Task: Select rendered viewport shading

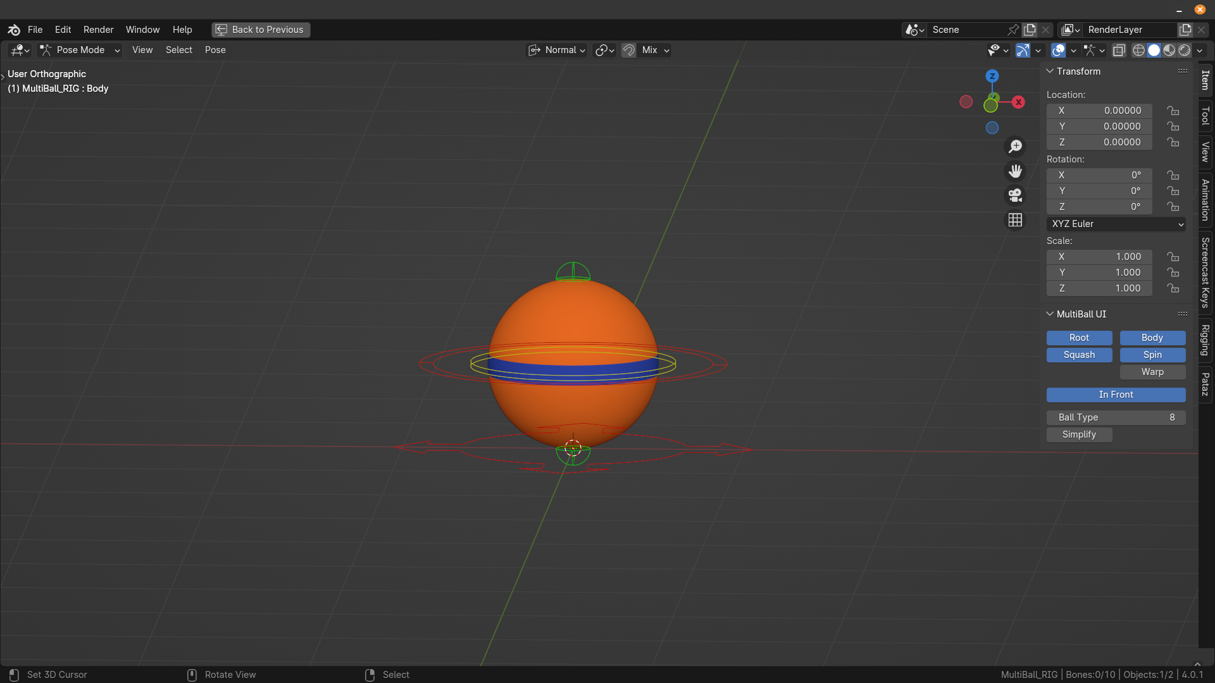Action: point(1185,51)
